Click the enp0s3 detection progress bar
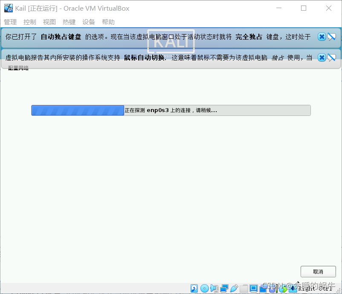This screenshot has height=294, width=342. click(x=171, y=110)
